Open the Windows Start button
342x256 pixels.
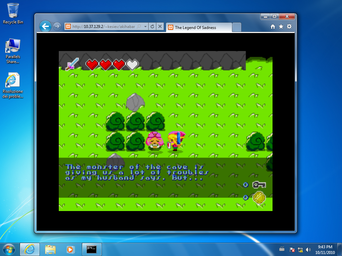9,249
